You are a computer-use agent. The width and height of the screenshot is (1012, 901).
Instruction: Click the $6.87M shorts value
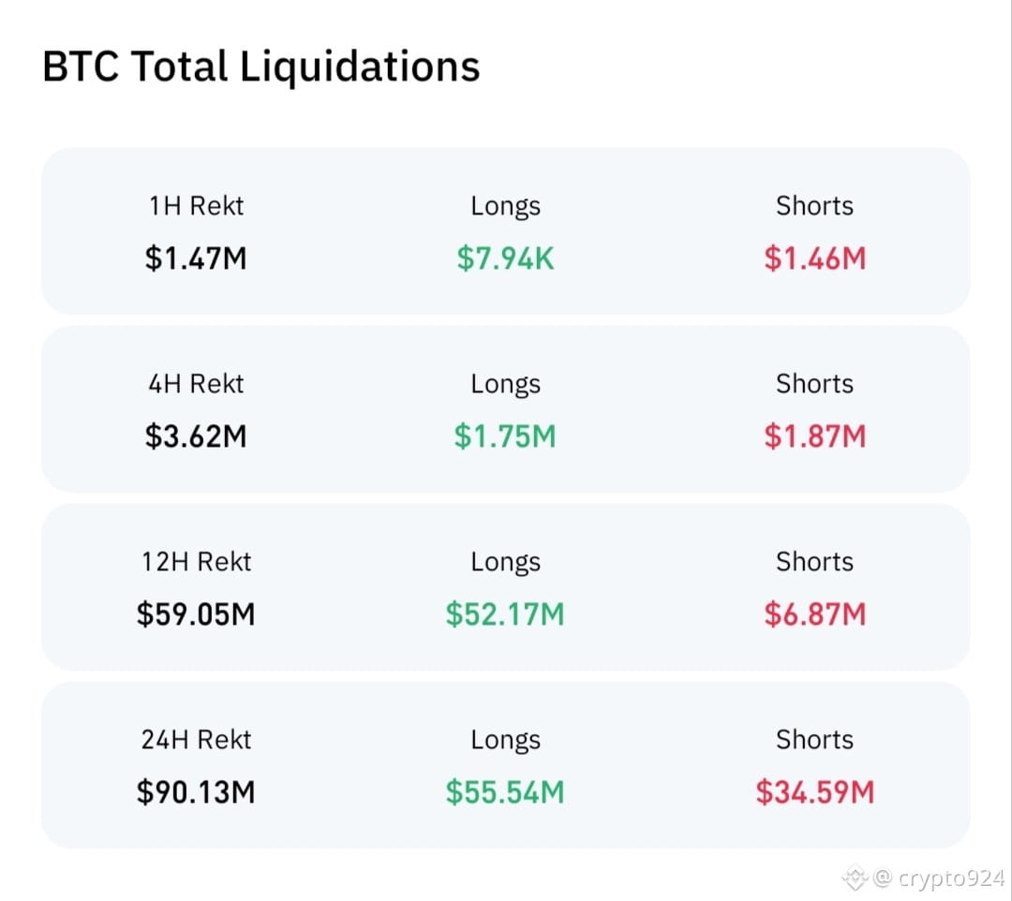(x=814, y=614)
